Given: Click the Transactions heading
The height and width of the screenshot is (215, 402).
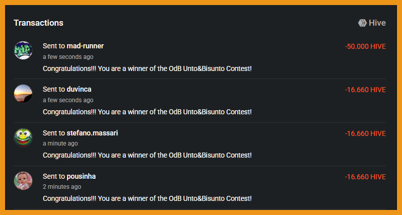Looking at the screenshot, I should (38, 23).
